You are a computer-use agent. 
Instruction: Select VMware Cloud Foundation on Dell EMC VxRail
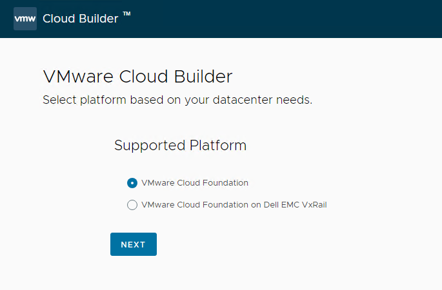132,205
